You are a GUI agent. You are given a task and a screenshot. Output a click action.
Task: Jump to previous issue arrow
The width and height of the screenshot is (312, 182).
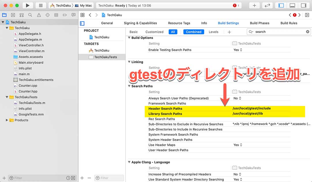tap(290, 15)
